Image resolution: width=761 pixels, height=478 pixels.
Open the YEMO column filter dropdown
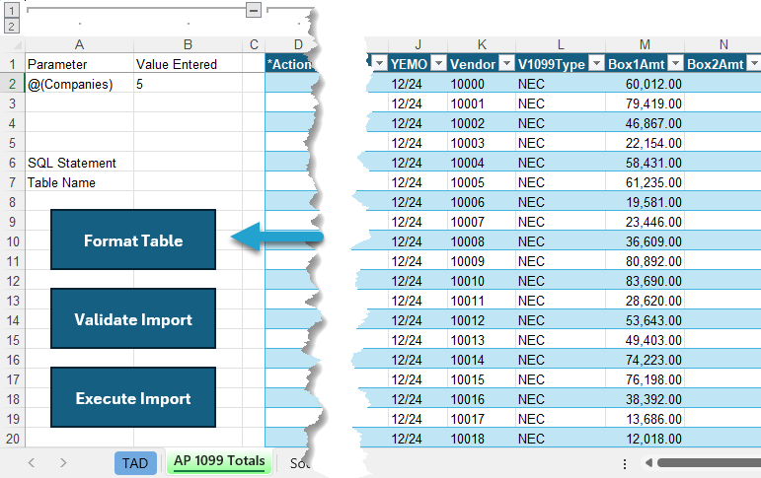(x=439, y=63)
